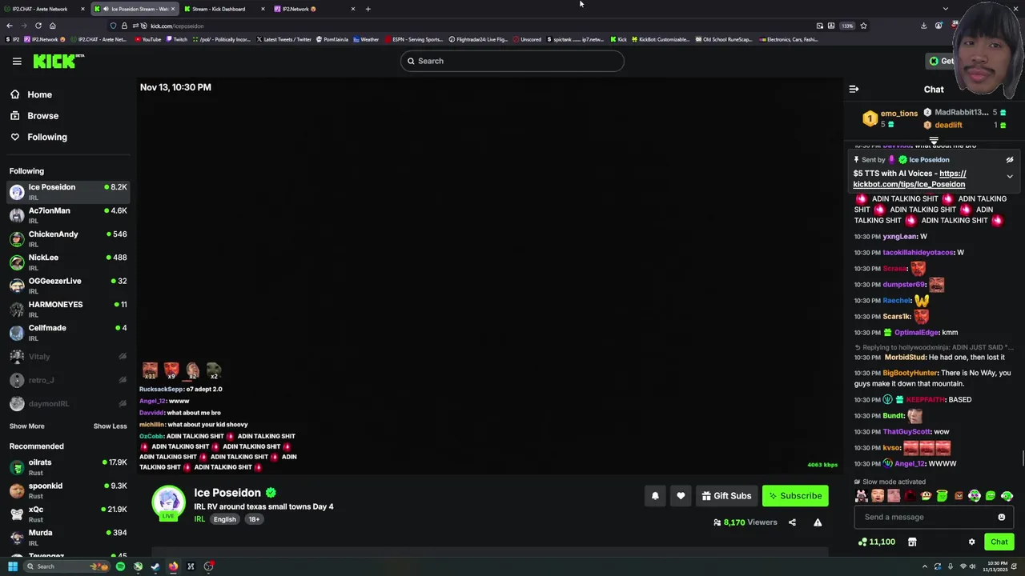Follow channel with heart icon button

681,496
